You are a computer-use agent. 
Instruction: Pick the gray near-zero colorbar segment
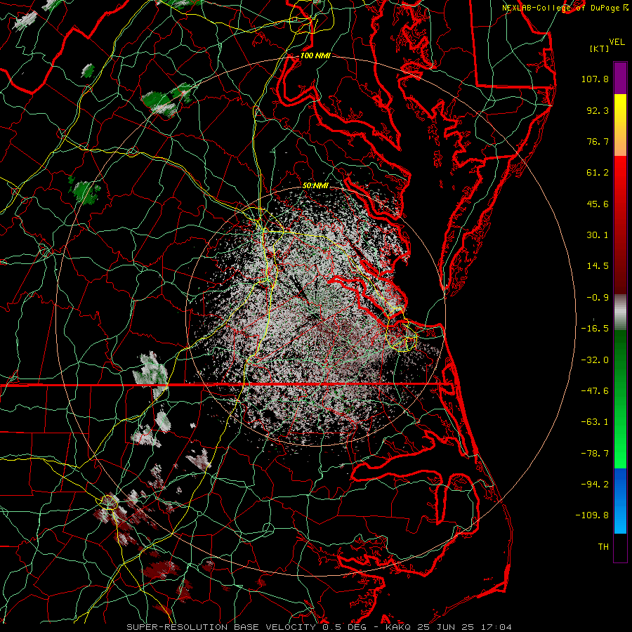(x=620, y=312)
